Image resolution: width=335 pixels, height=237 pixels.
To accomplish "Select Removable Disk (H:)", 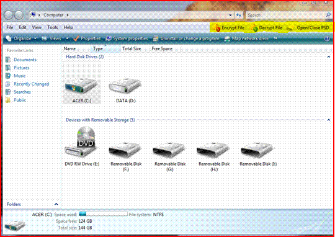I will pos(214,156).
